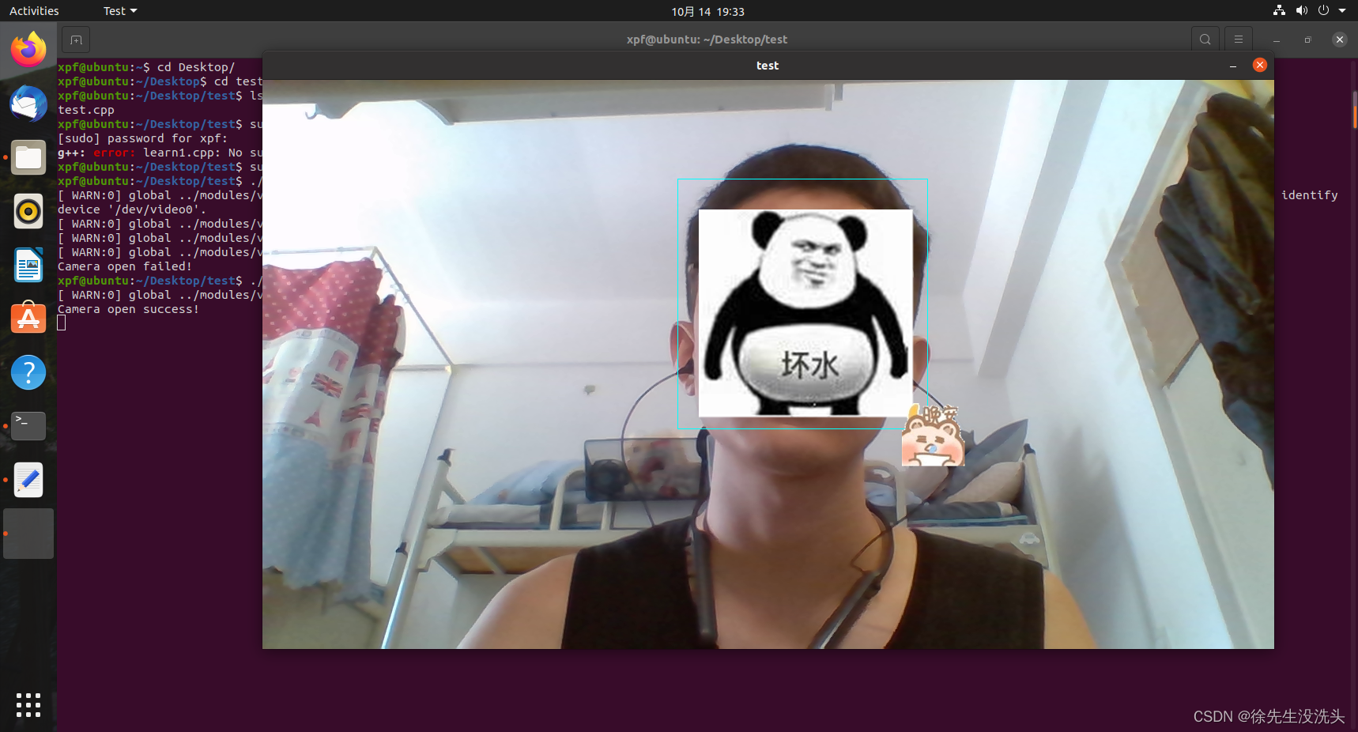Minimize the terminal window
Screen dimensions: 1358x732
(1276, 40)
